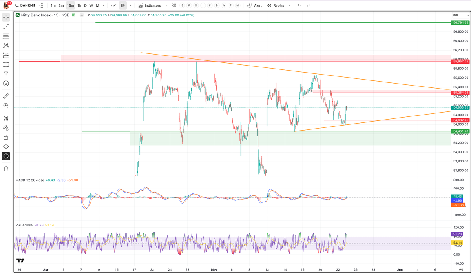The image size is (471, 273).
Task: Remove objects with the trash icon
Action: [6, 169]
